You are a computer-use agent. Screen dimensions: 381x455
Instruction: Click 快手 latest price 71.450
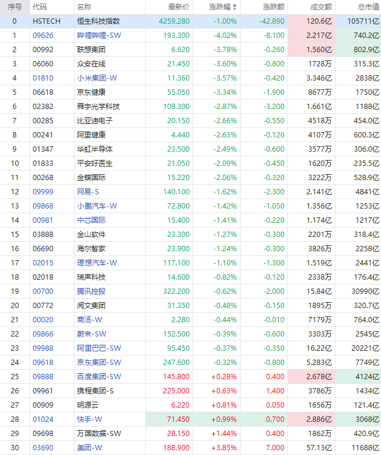tap(178, 419)
